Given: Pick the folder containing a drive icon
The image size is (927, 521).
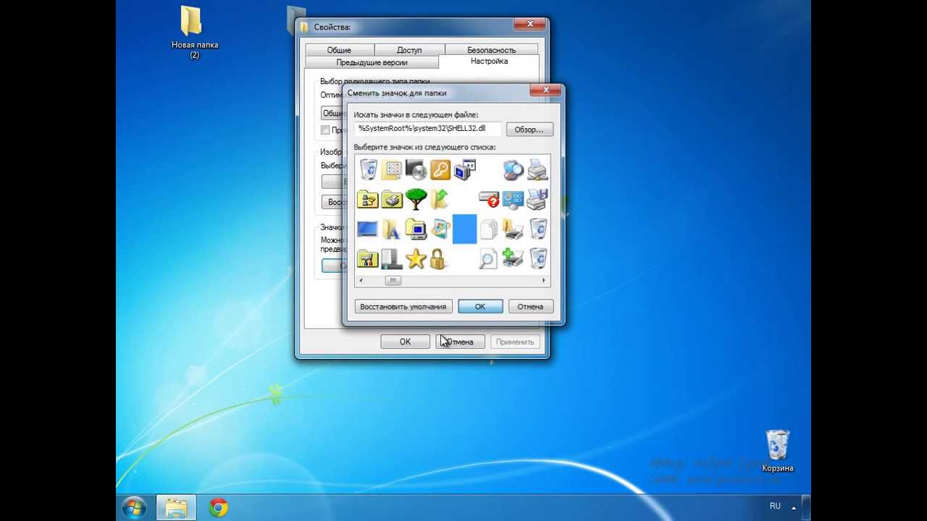Looking at the screenshot, I should (393, 199).
